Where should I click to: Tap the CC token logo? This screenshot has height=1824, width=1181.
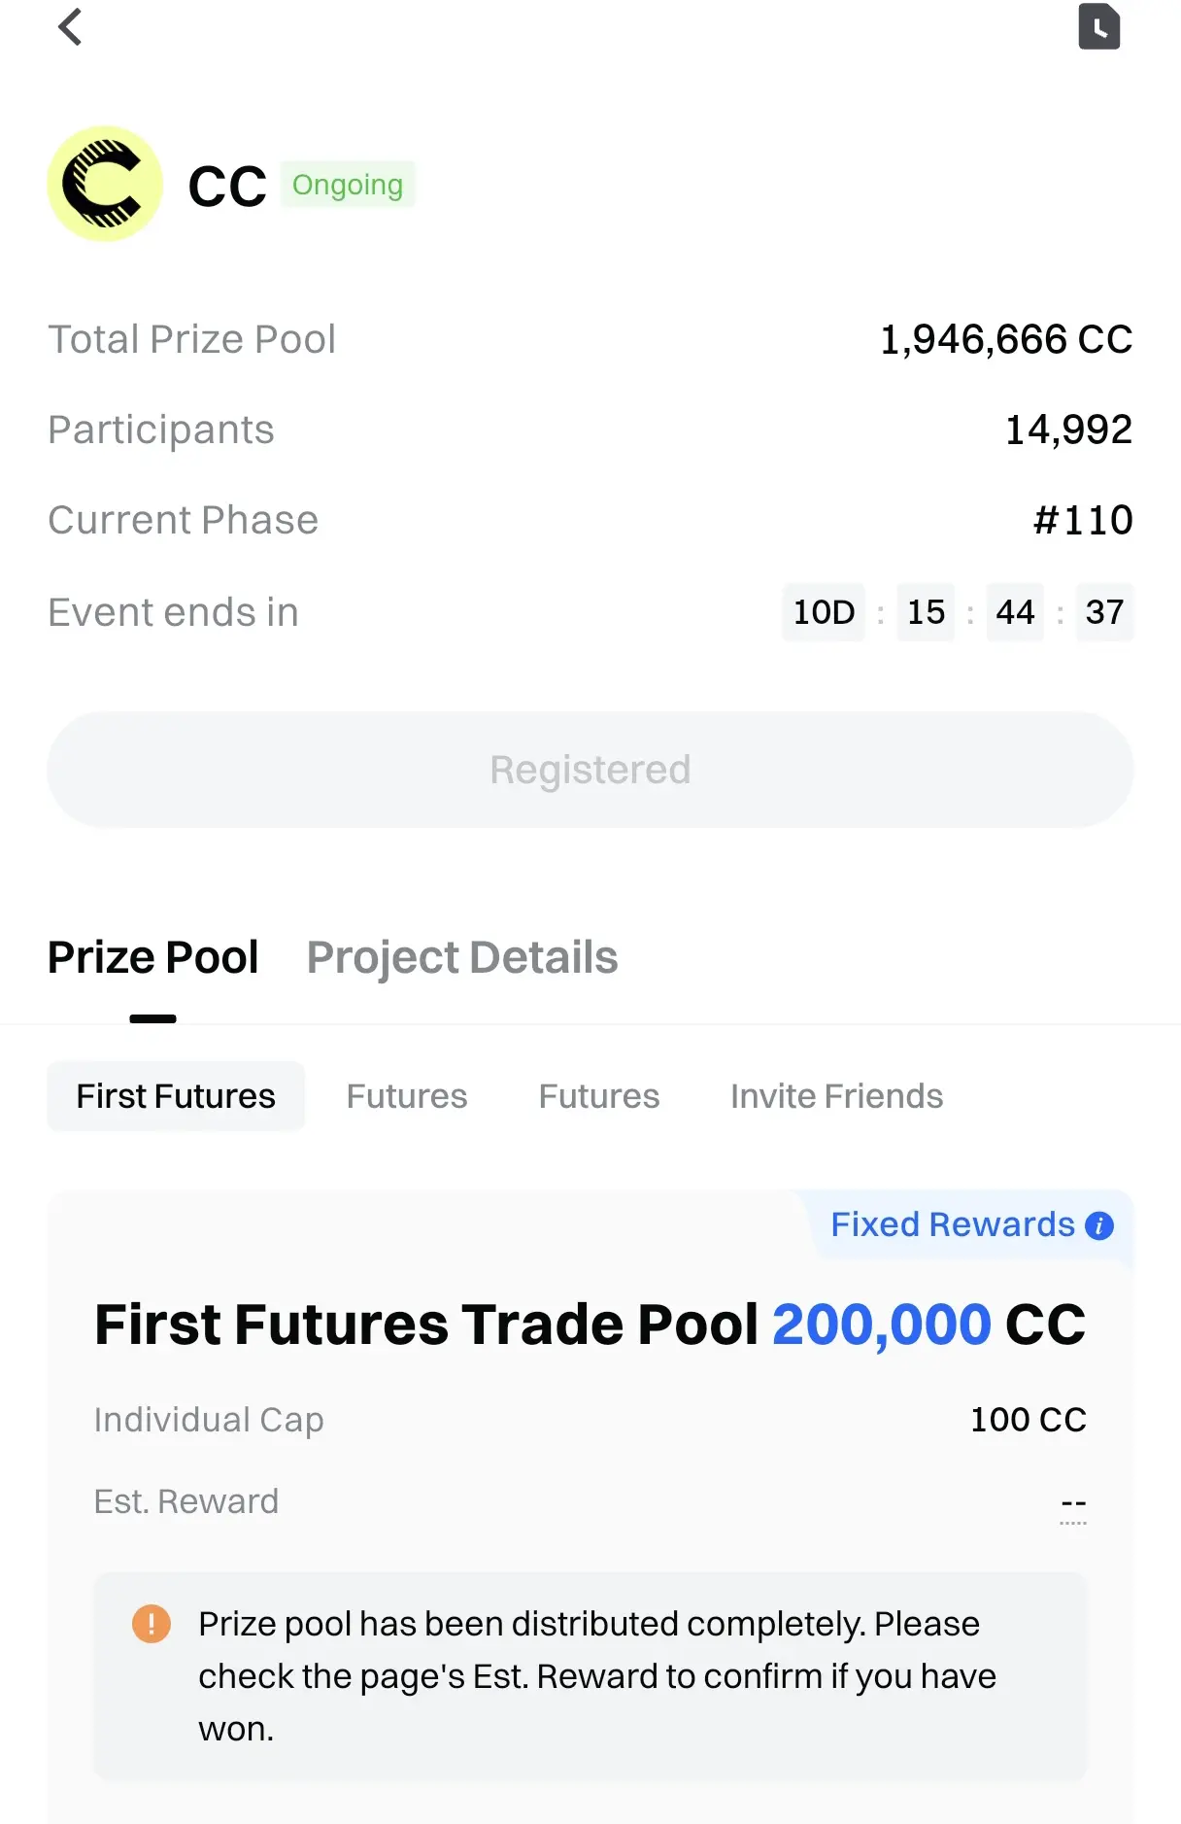[105, 184]
